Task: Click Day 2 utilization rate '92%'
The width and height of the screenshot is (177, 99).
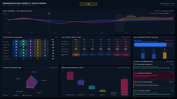Action: click(x=84, y=49)
